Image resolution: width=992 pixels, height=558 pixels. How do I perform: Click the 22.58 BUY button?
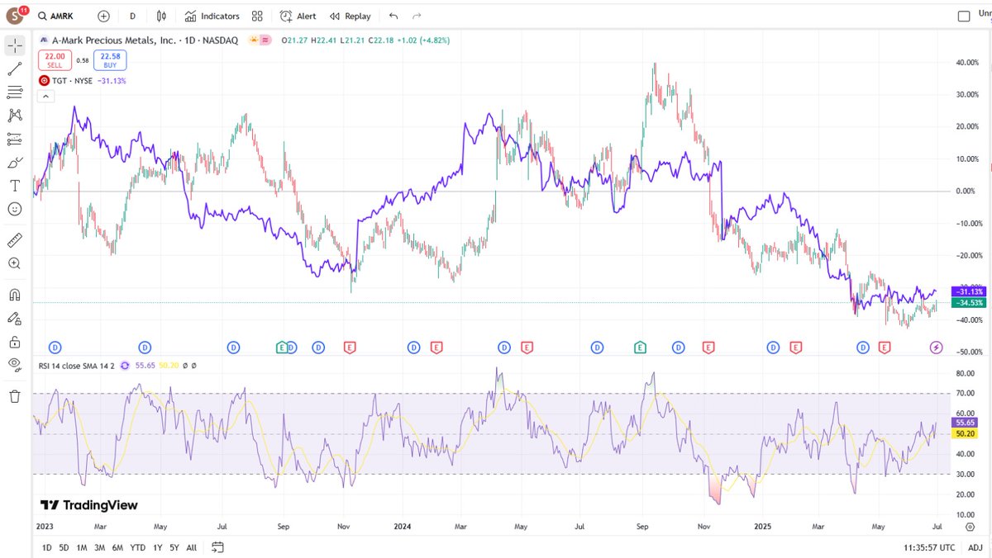coord(110,59)
